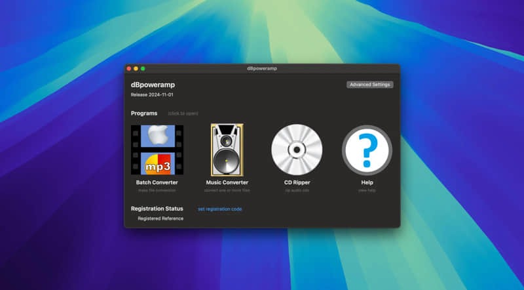Click the 'CD Ripper' text label
Image resolution: width=524 pixels, height=290 pixels.
pos(297,182)
